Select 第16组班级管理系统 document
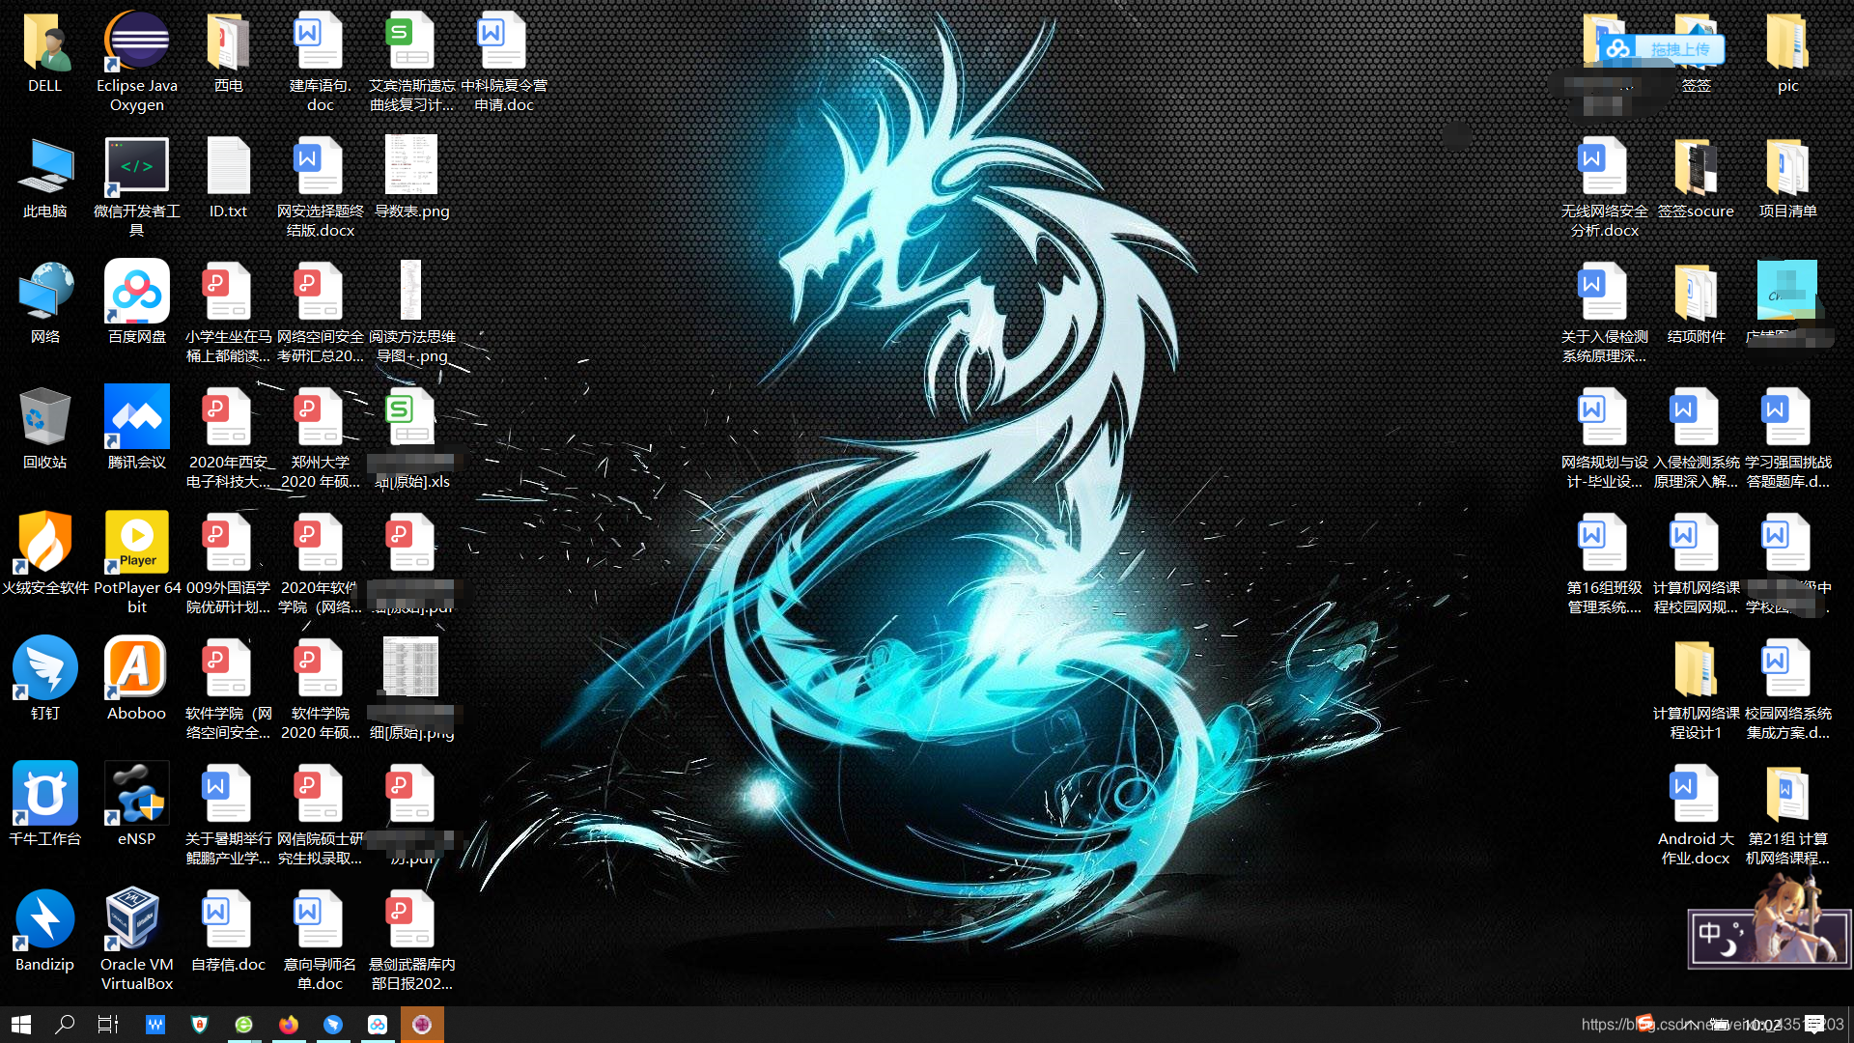This screenshot has width=1854, height=1043. tap(1604, 564)
